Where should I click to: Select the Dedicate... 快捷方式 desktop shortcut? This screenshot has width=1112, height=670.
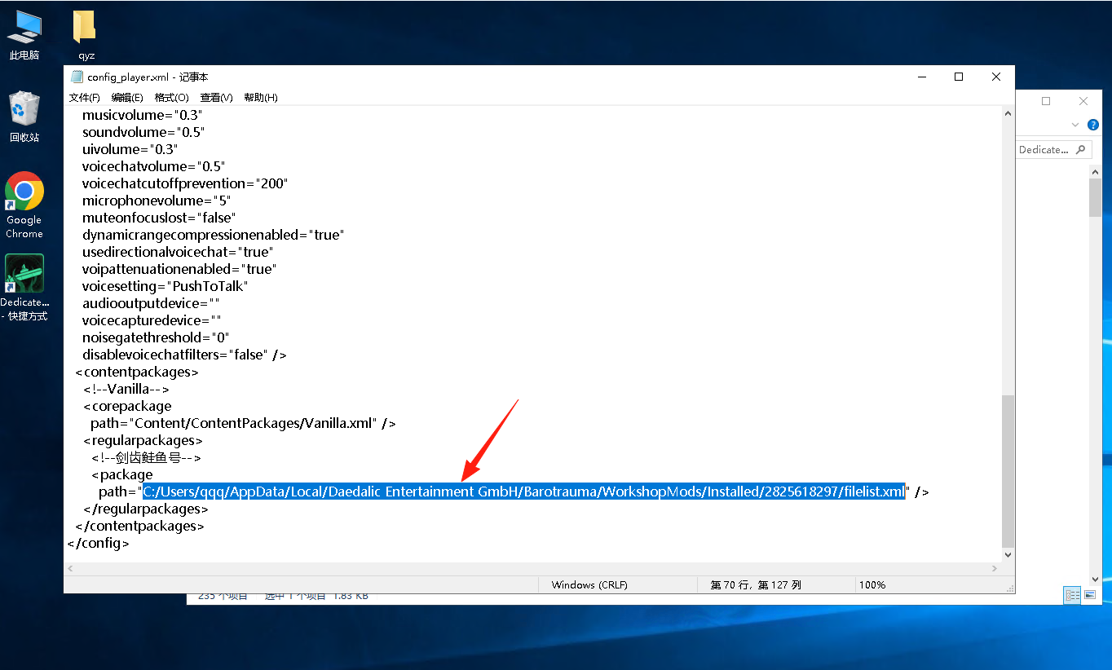[24, 288]
